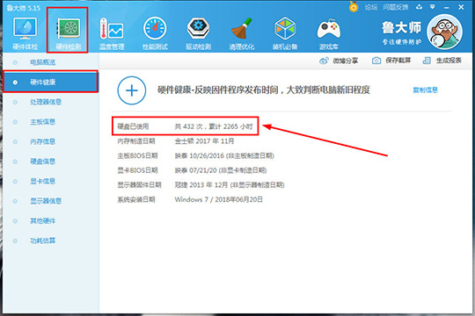The width and height of the screenshot is (475, 316).
Task: Click the blue plus circle icon
Action: point(132,90)
